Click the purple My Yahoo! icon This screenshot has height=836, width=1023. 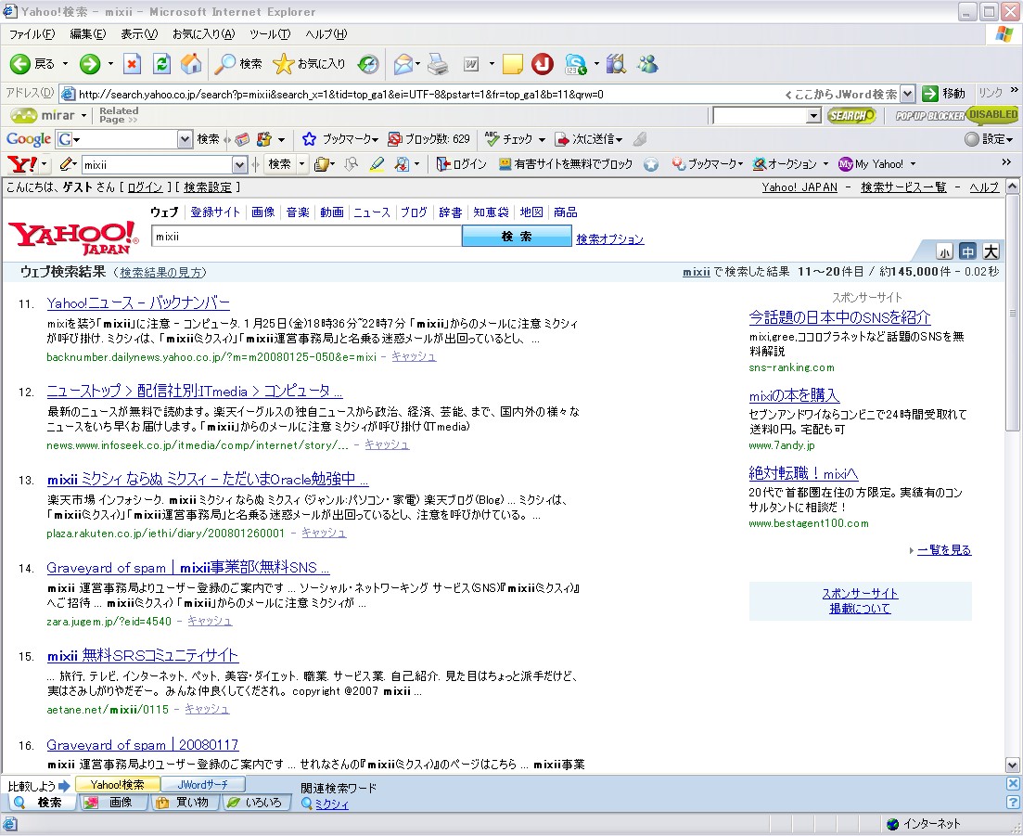846,164
